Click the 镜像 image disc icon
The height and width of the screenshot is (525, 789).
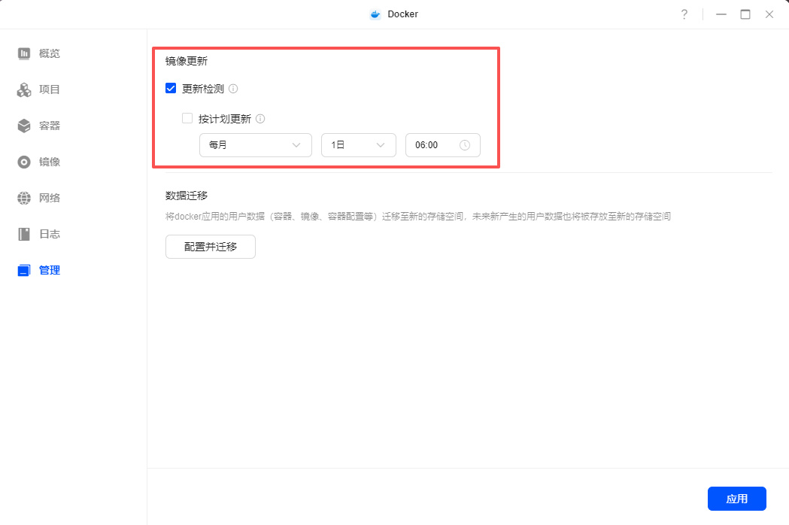click(x=23, y=162)
